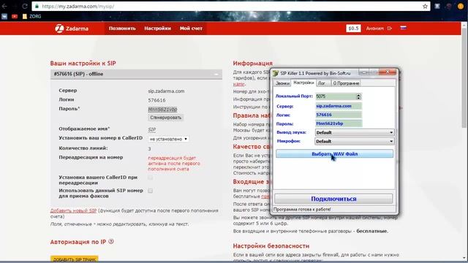468x263 pixels.
Task: Click the help icon beside Авторизация по IP
Action: 111,242
